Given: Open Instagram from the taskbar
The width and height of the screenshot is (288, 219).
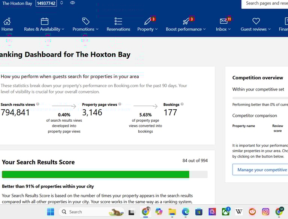Looking at the screenshot, I should click(x=265, y=212).
